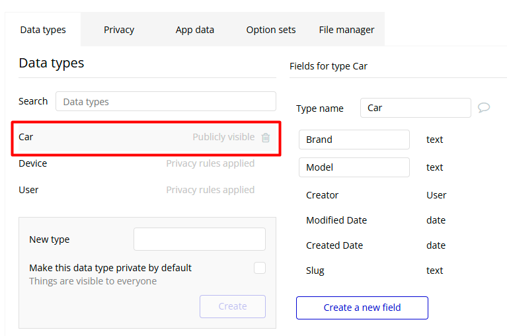
Task: Click the Create button for new type
Action: pos(233,306)
